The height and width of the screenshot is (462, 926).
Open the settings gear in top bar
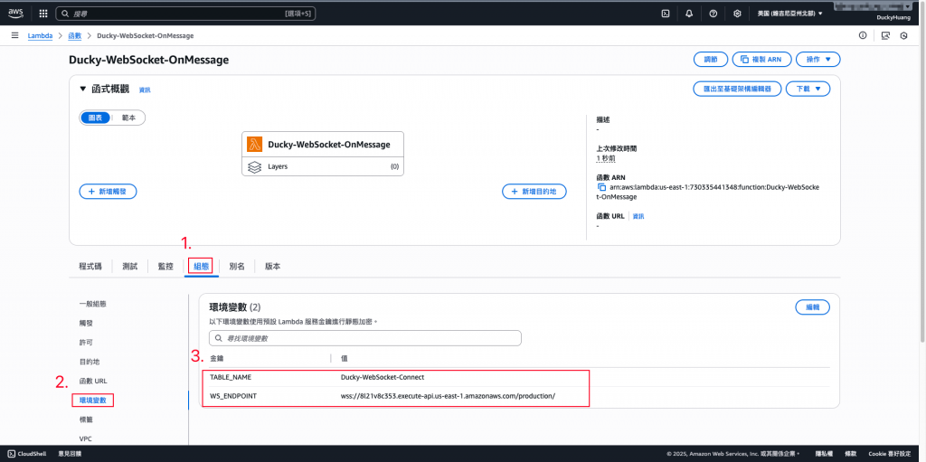737,13
